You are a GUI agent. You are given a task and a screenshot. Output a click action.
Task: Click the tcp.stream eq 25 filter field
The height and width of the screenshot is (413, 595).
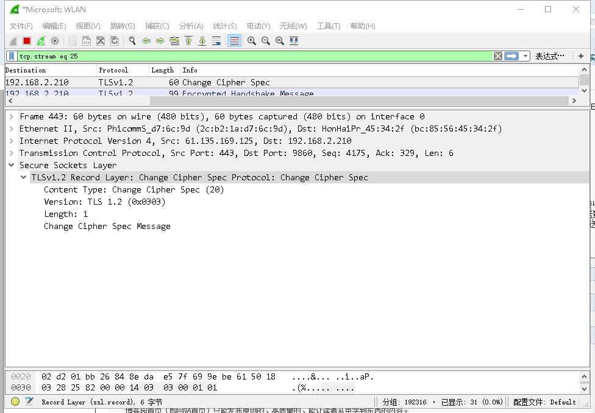point(255,56)
